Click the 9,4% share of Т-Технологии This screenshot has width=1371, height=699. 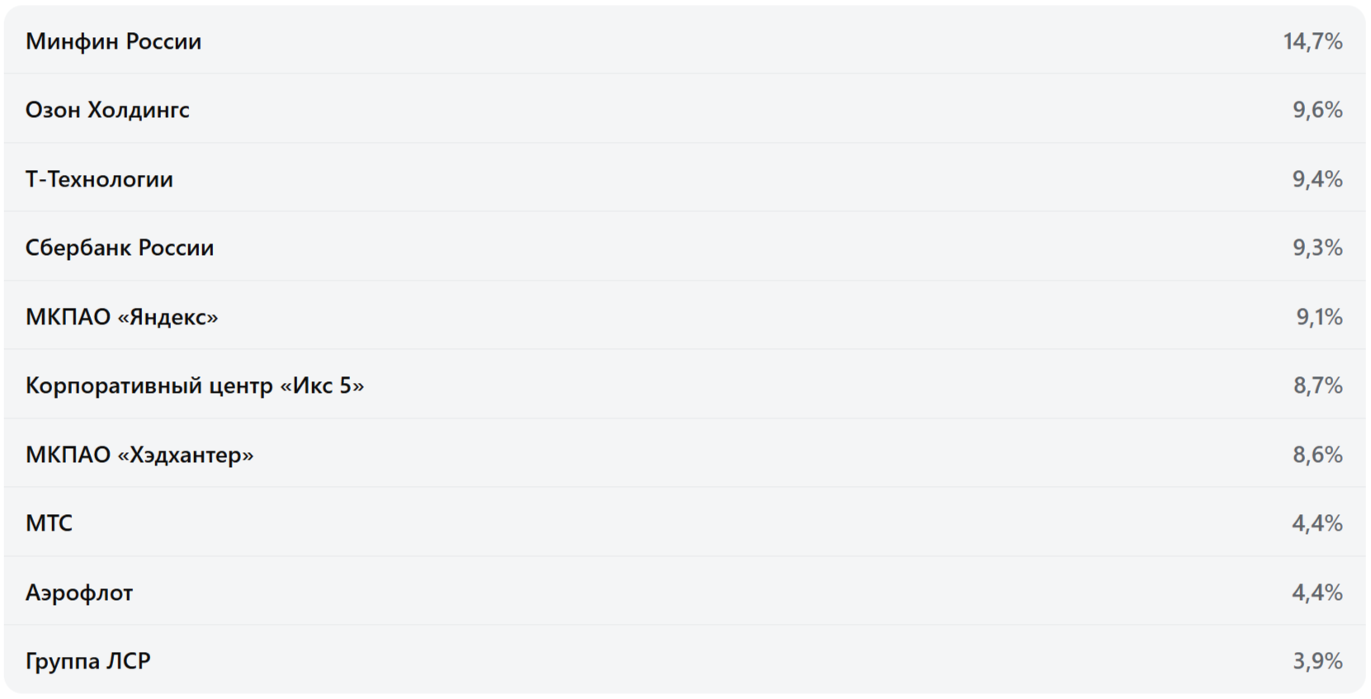[1317, 179]
